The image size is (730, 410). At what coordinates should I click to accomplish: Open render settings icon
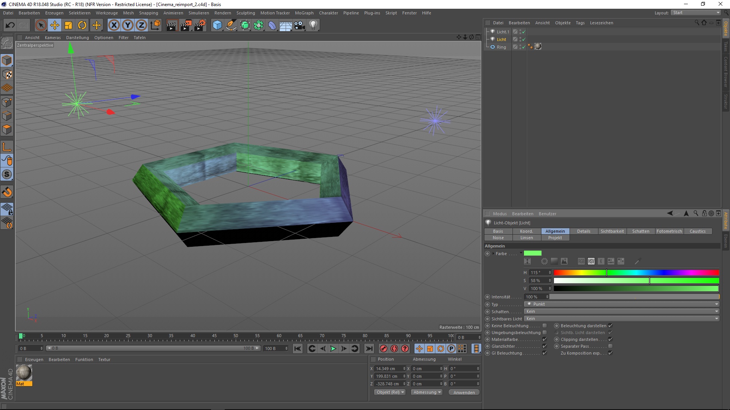point(200,25)
